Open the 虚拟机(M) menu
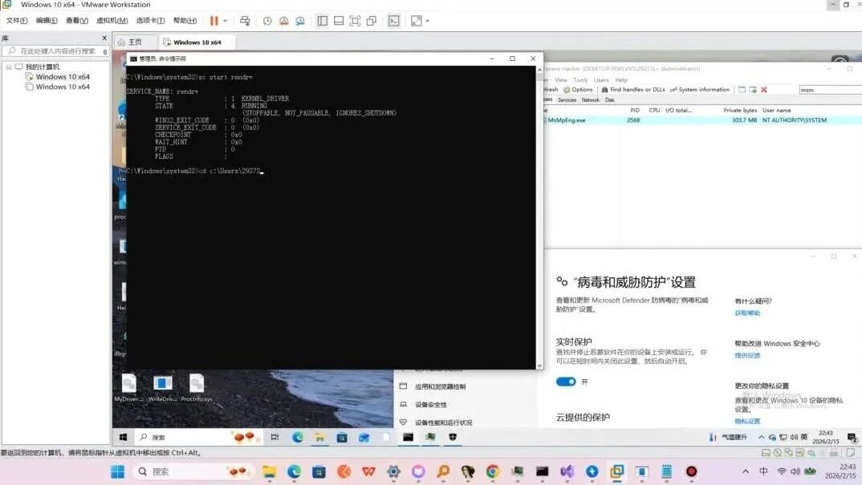The image size is (862, 485). coord(112,20)
